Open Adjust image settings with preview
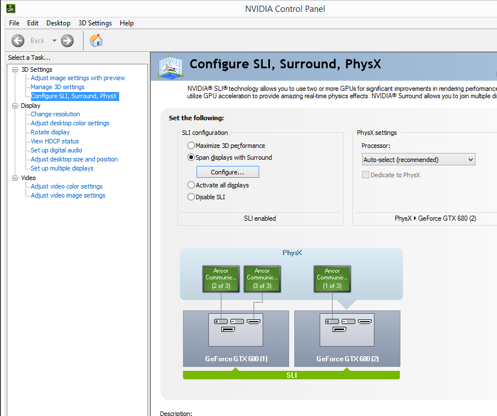 (x=78, y=78)
